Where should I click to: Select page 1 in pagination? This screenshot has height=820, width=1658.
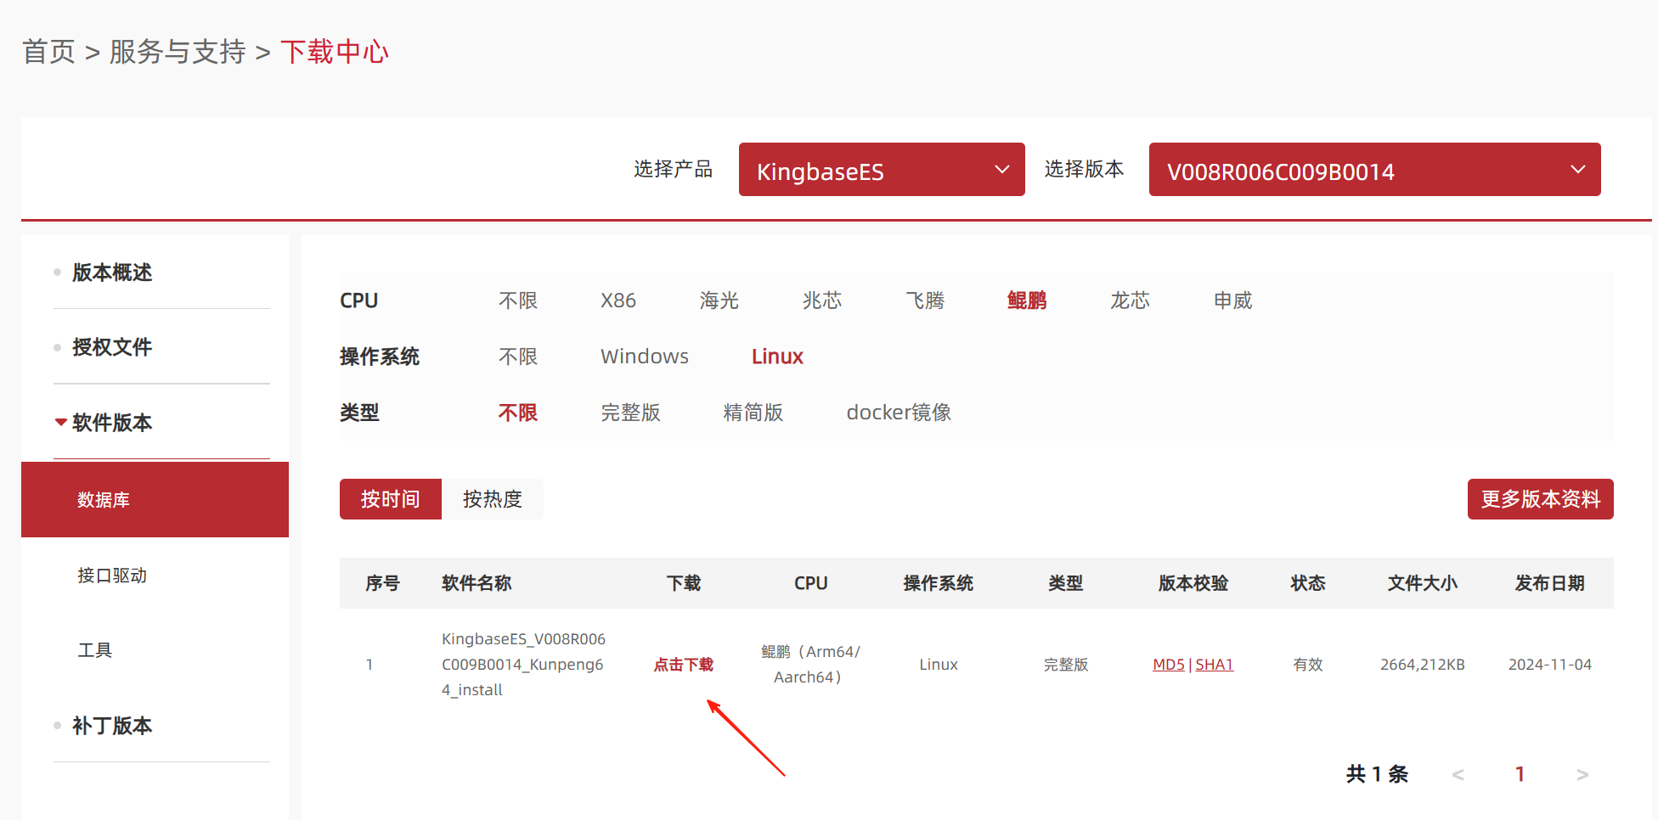pyautogui.click(x=1520, y=774)
